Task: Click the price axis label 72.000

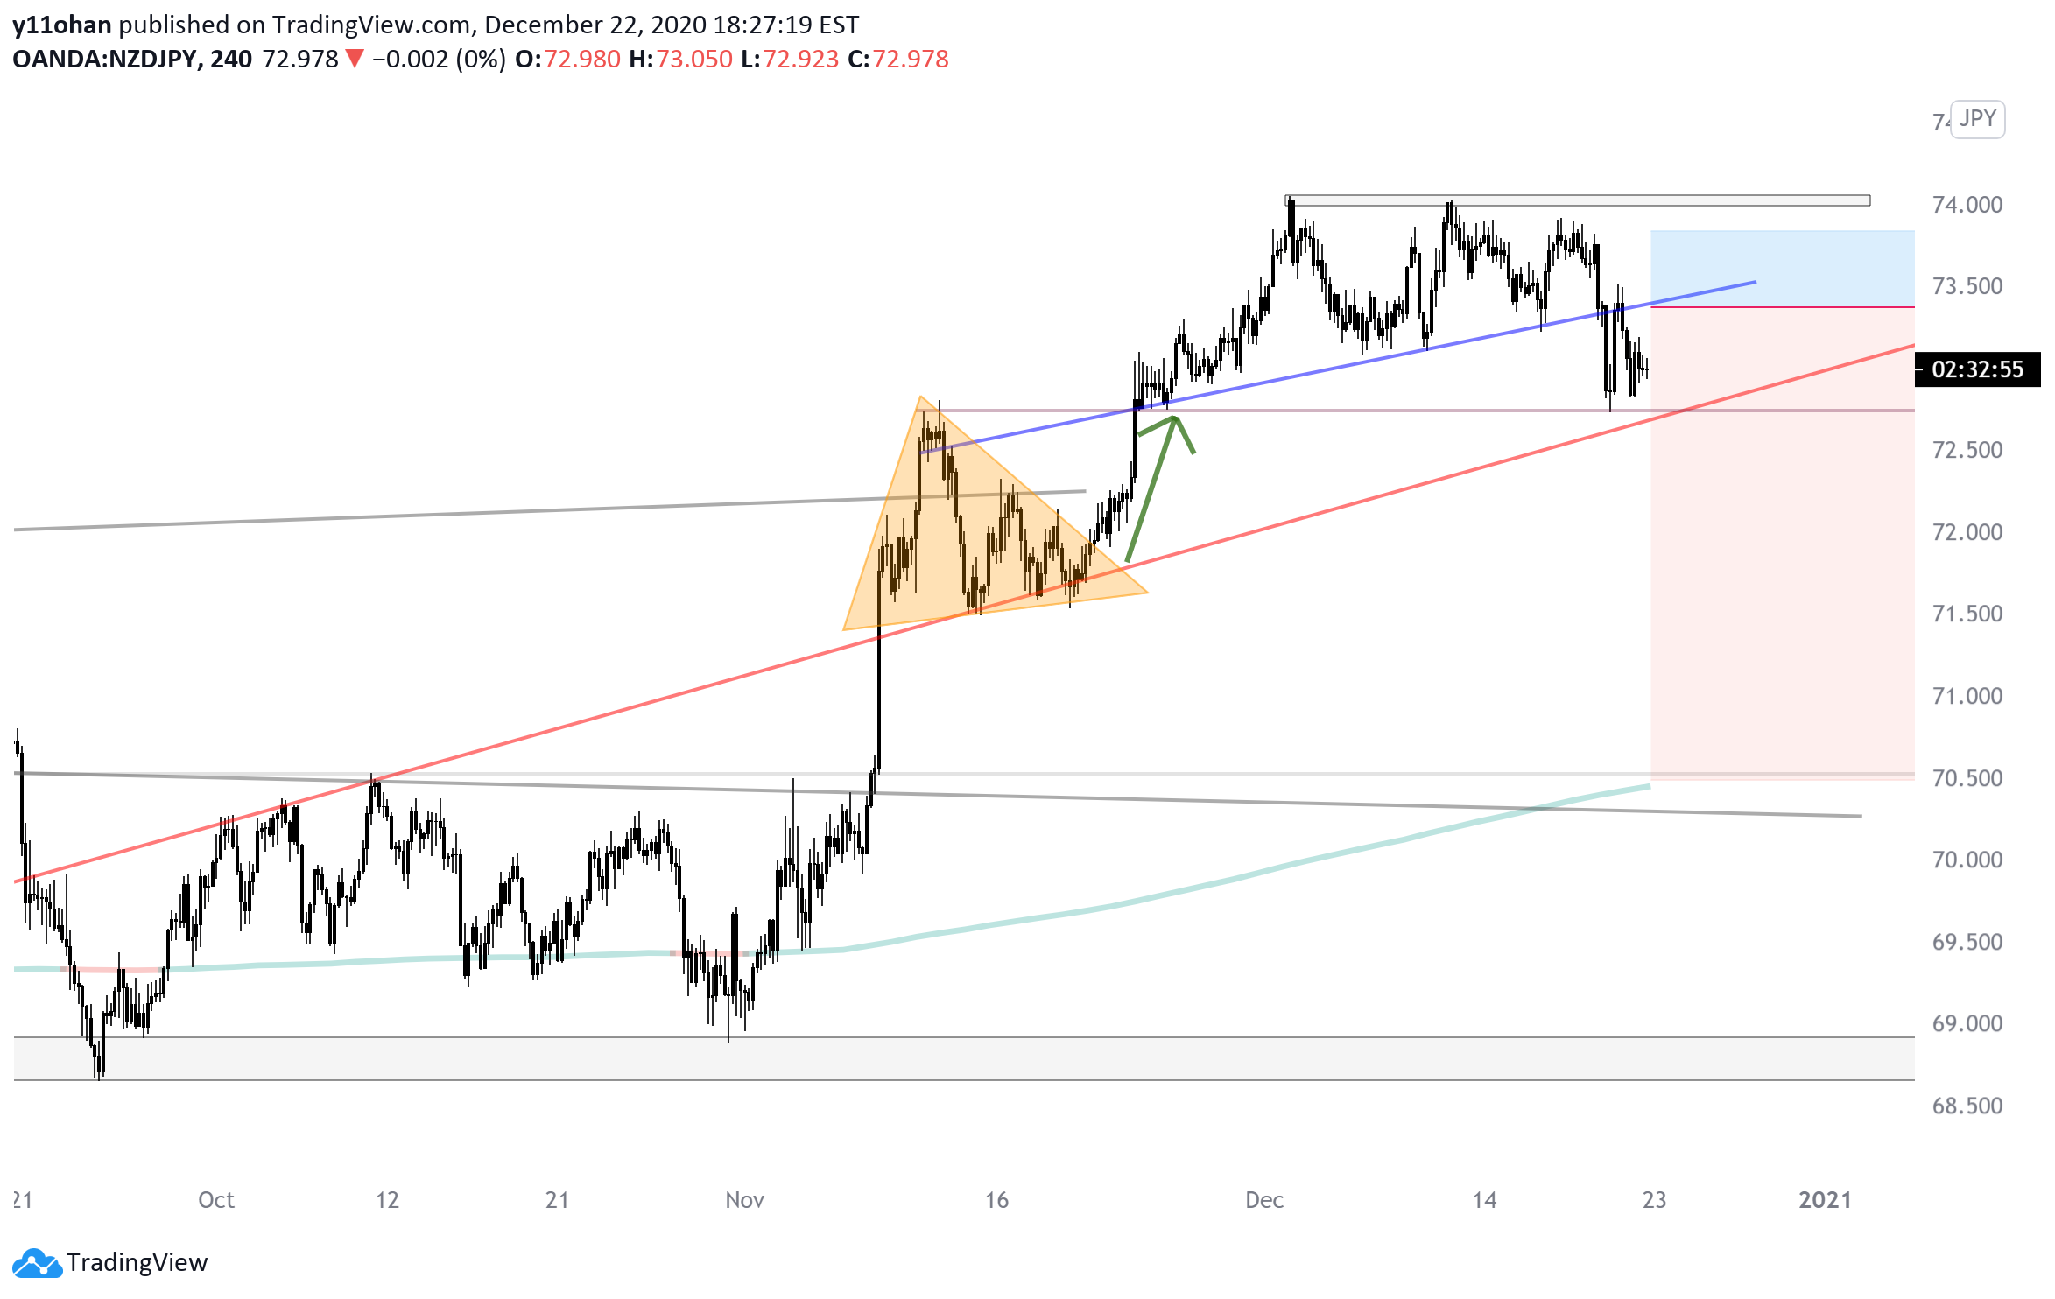Action: (1967, 532)
